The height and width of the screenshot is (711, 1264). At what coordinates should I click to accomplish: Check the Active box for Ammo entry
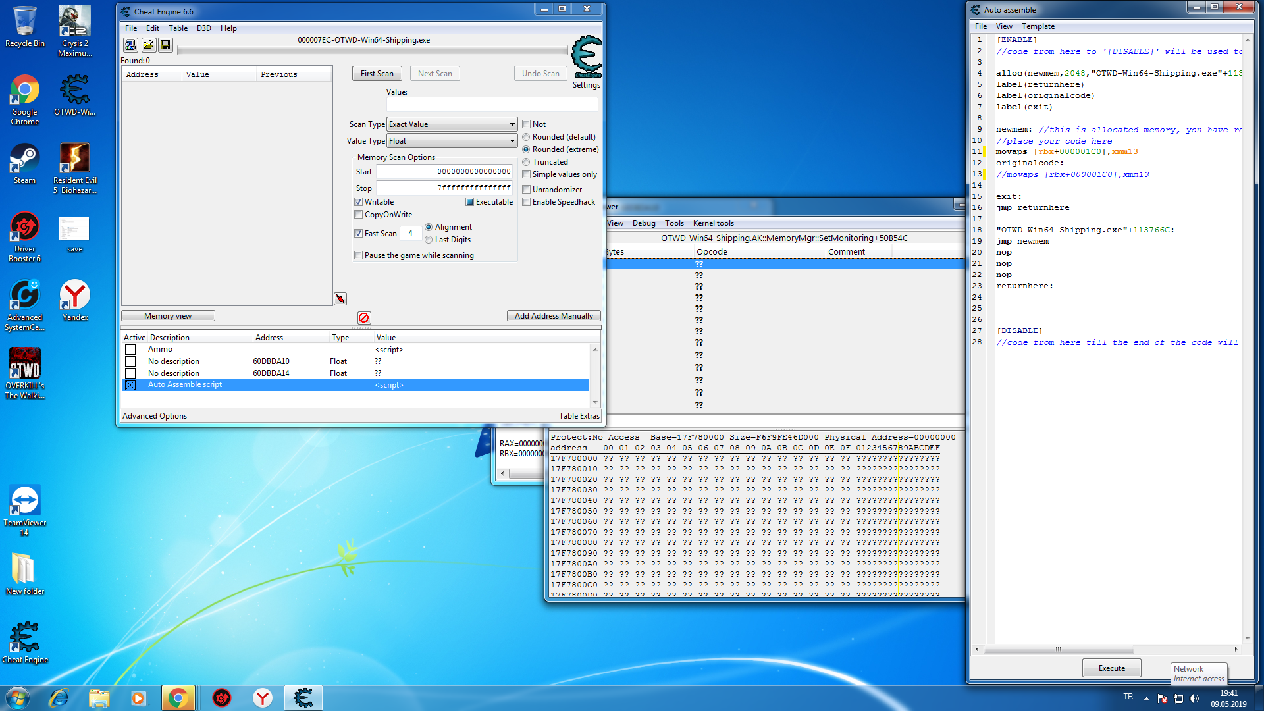click(130, 350)
